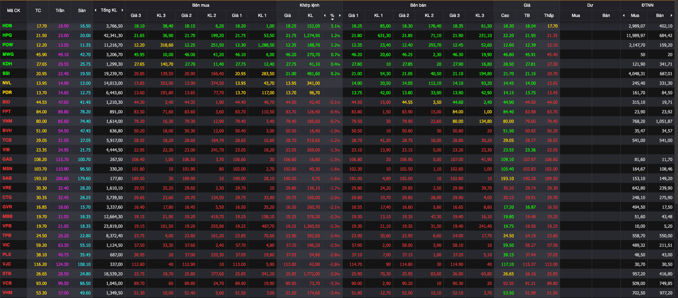The height and width of the screenshot is (298, 678).
Task: Click VHM percent change -3.4%
Action: (x=335, y=293)
